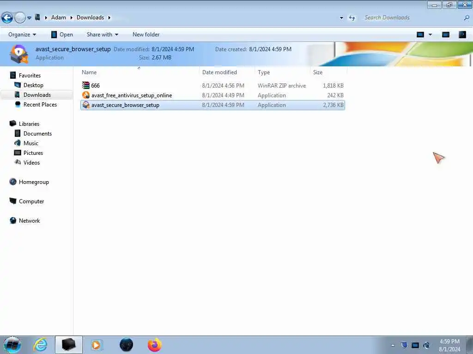Click the network tray icon
473x354 pixels.
tap(415, 345)
